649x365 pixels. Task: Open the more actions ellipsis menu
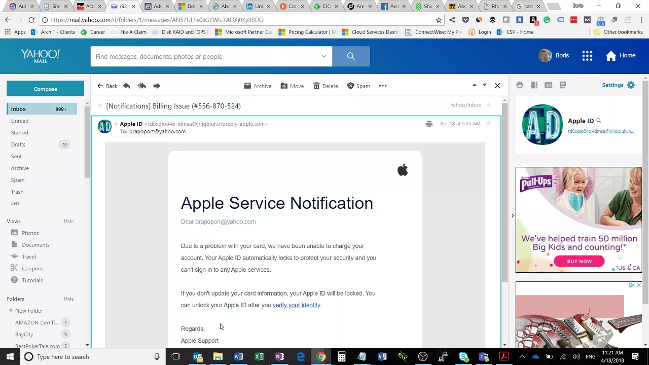(383, 86)
